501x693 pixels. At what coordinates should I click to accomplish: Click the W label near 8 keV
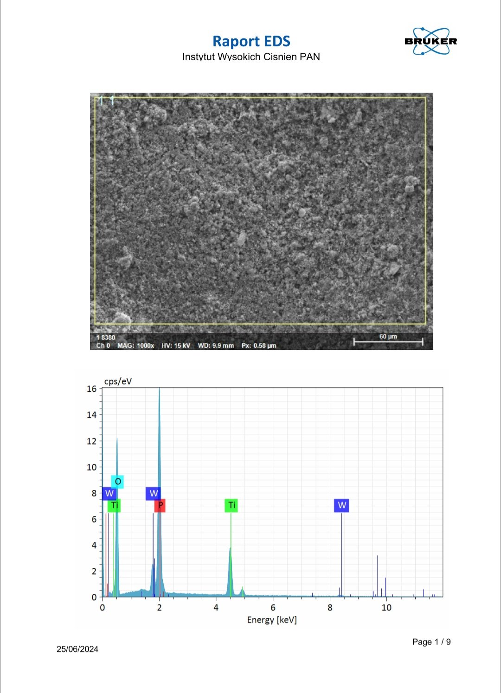coord(341,505)
